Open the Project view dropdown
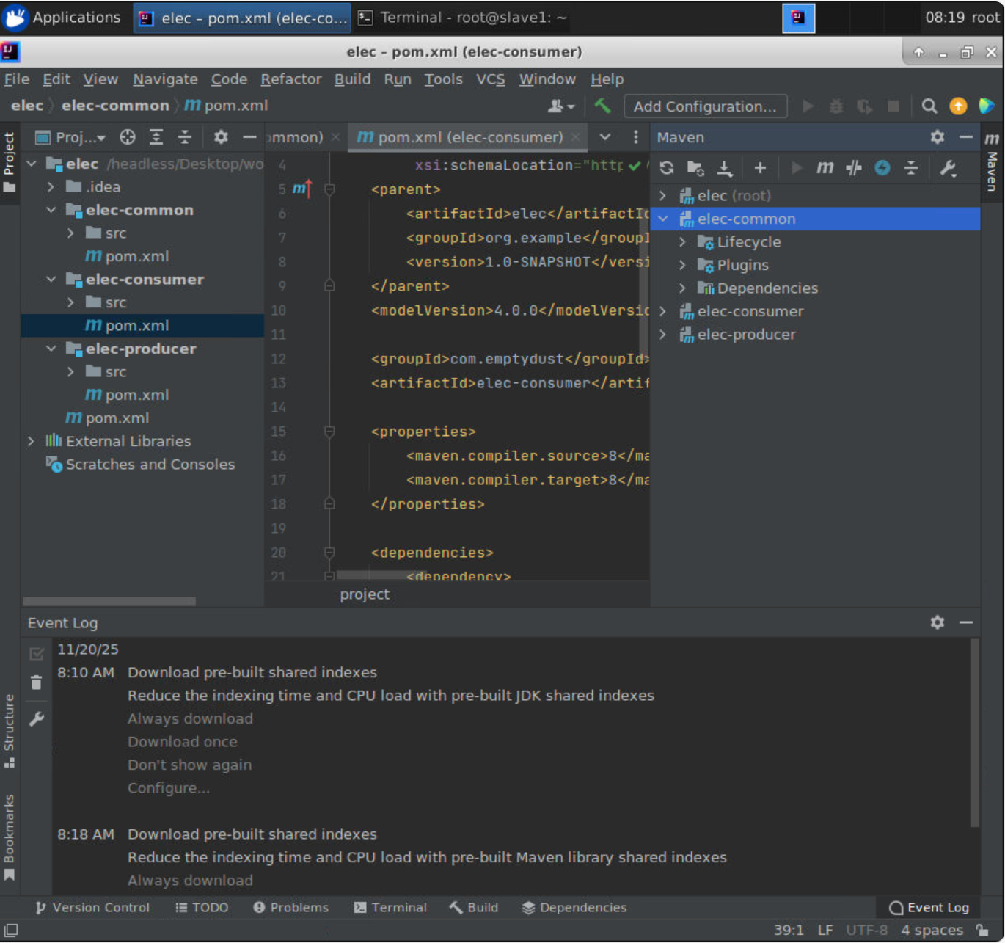Screen dimensions: 1005x943 (81, 137)
